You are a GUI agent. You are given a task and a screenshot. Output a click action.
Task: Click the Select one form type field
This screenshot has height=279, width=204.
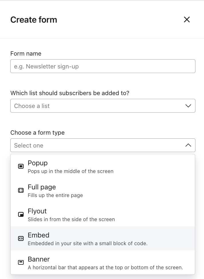(x=97, y=146)
